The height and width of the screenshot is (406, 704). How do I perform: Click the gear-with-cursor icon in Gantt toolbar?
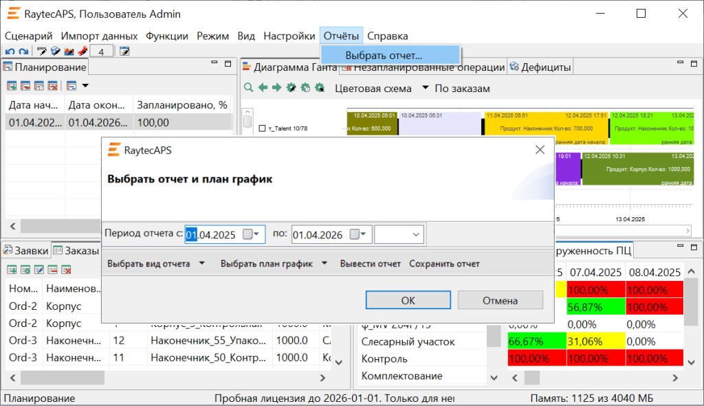[x=320, y=88]
